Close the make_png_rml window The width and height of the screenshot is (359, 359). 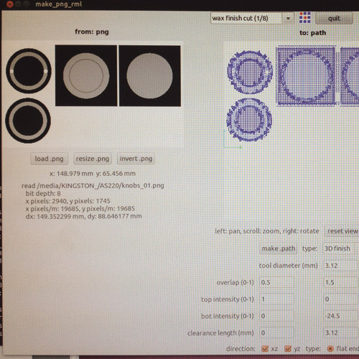10,4
